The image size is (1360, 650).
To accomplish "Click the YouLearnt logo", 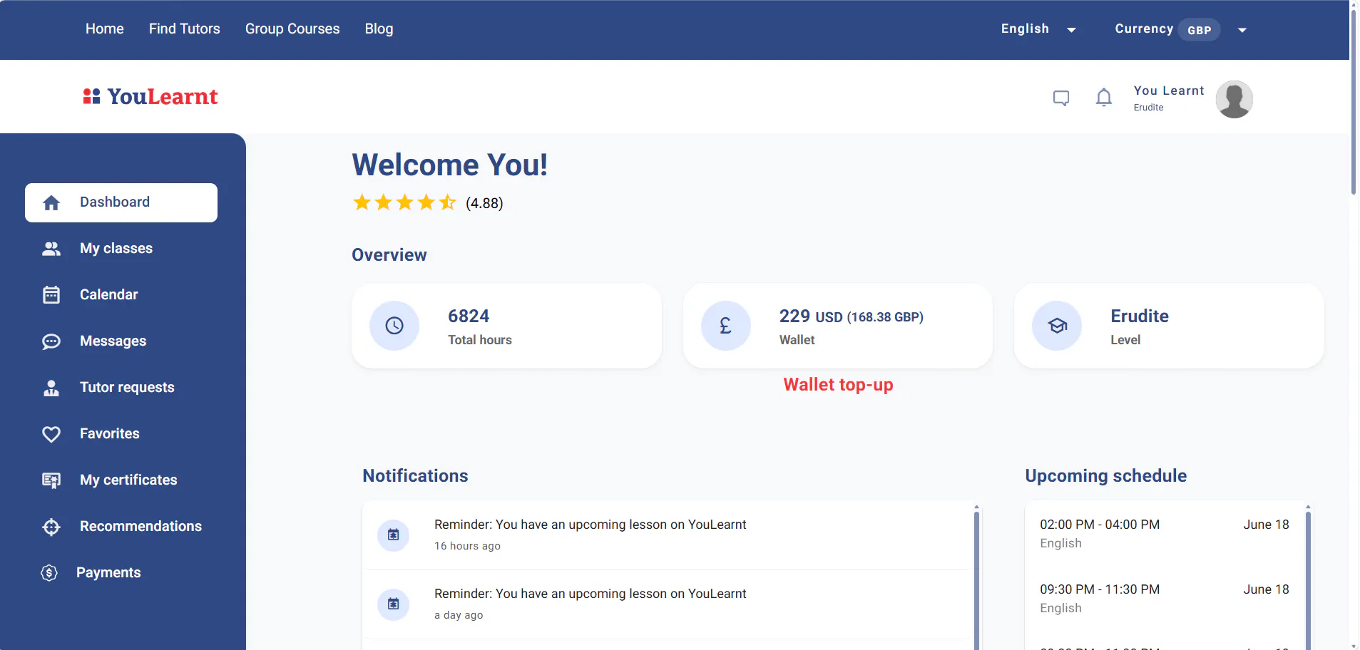I will click(x=150, y=96).
